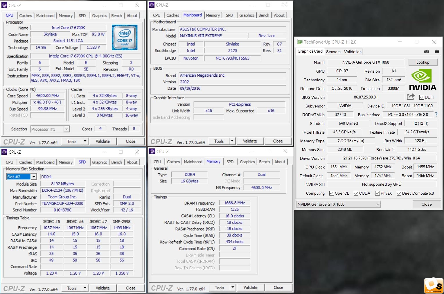Select SPD tab in Mainboard CPU-Z window
Screen dimensions: 444x294
(x=229, y=15)
